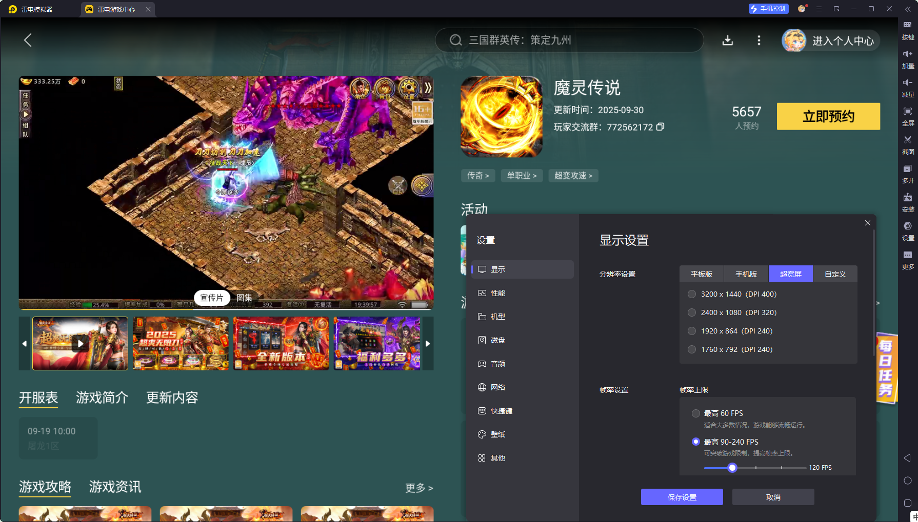Switch to the 超宽屏 resolution preset tab
The image size is (918, 522).
pos(790,274)
